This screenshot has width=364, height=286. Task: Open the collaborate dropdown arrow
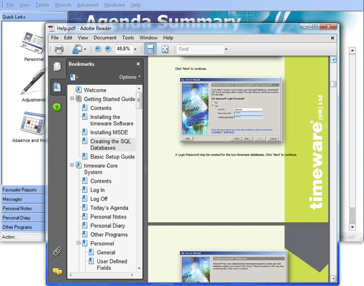[85, 49]
